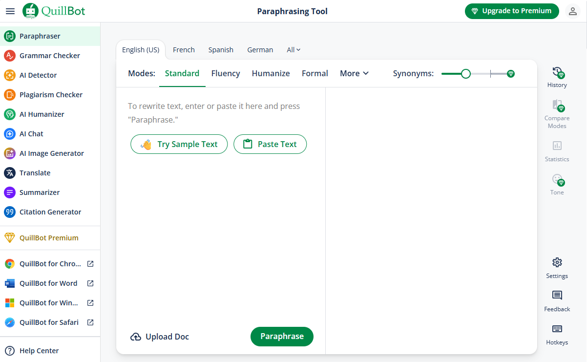This screenshot has width=587, height=362.
Task: Open the Feedback icon
Action: pos(557,296)
